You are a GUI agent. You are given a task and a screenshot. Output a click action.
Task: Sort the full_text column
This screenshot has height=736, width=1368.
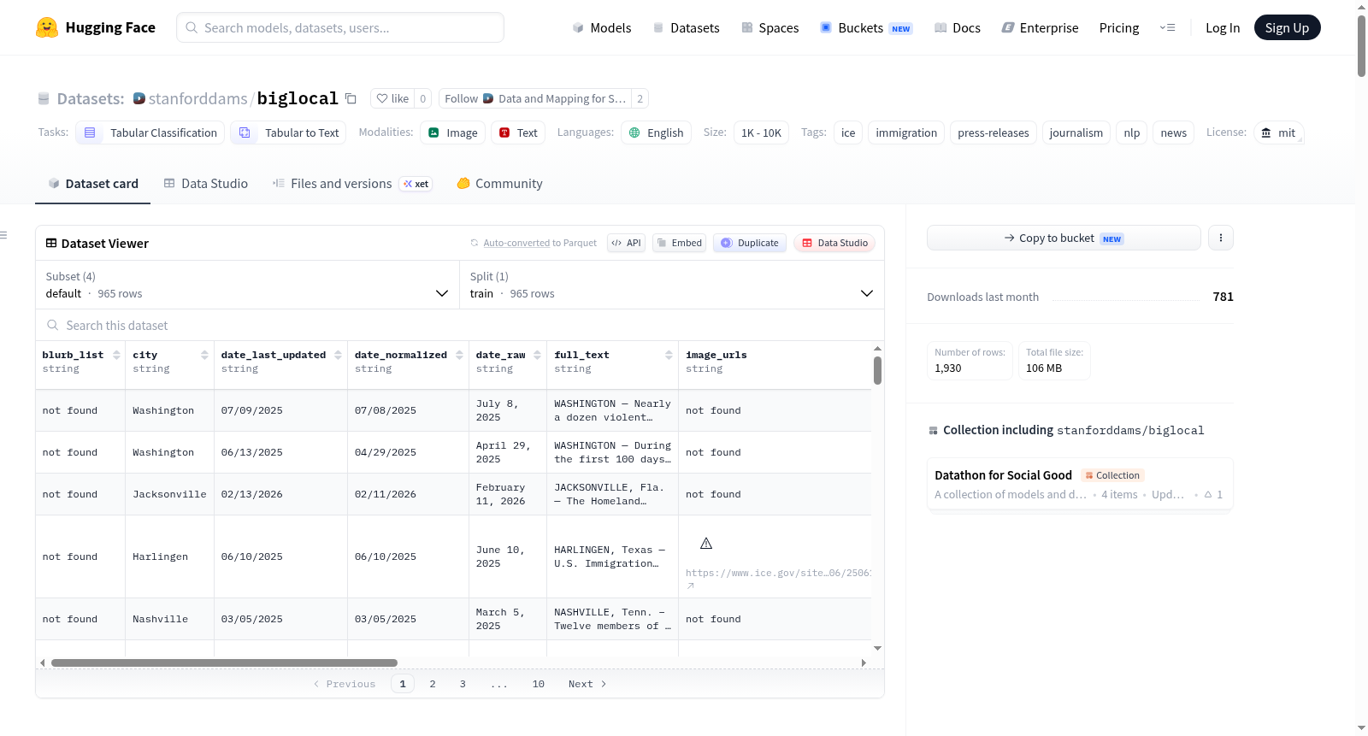click(669, 355)
